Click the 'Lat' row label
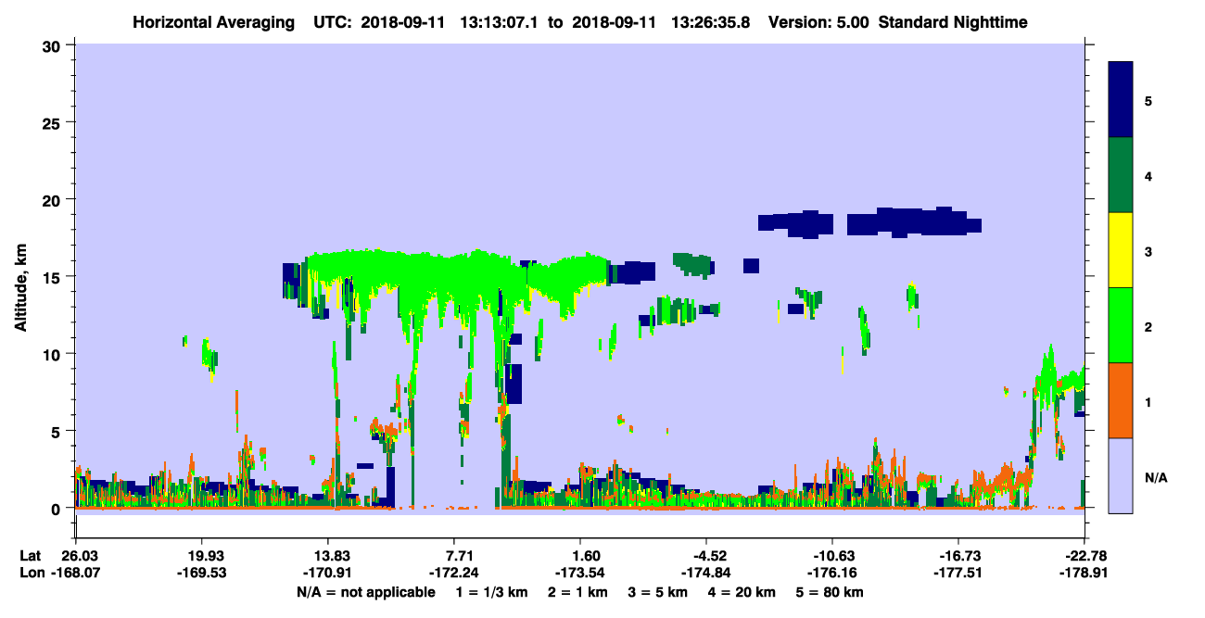The height and width of the screenshot is (618, 1205). [30, 556]
